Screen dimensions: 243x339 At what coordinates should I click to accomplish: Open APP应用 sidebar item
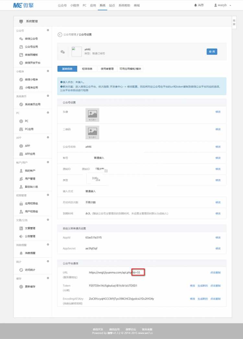[x=30, y=154]
